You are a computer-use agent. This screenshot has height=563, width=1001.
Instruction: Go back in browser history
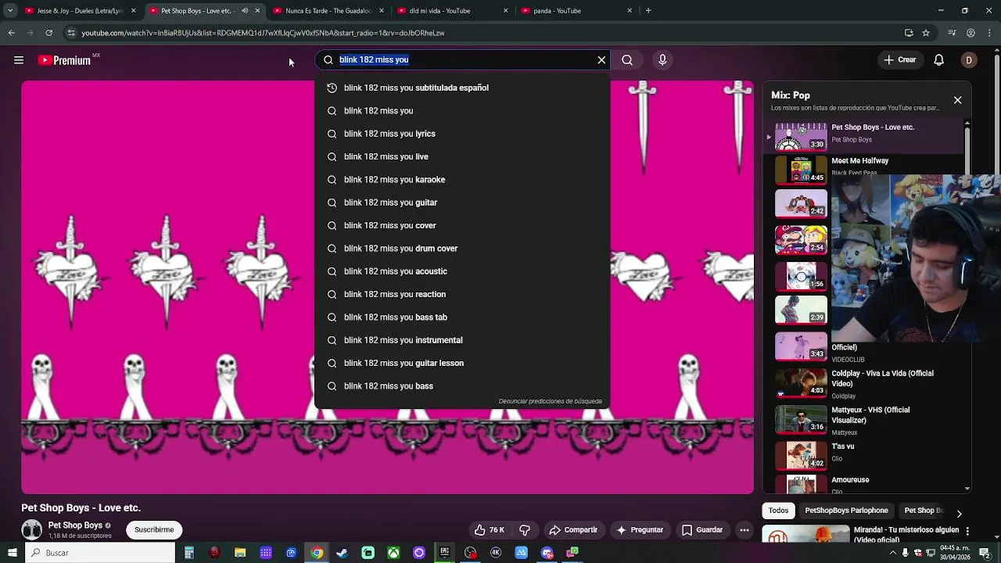(12, 33)
